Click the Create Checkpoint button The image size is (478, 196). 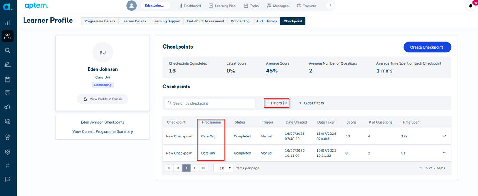pyautogui.click(x=427, y=47)
